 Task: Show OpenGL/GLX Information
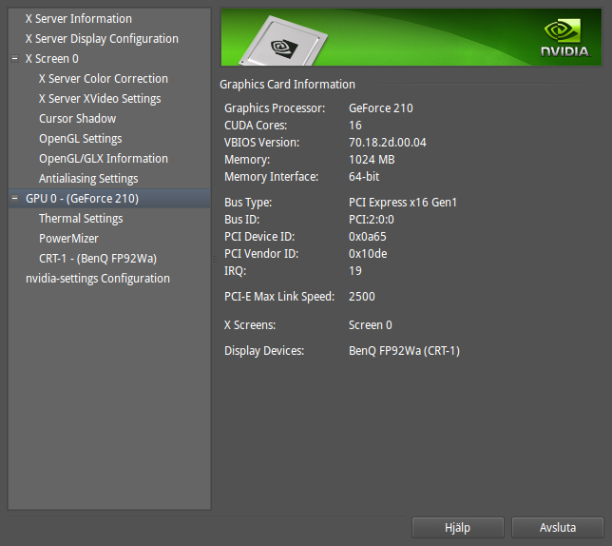click(x=104, y=159)
